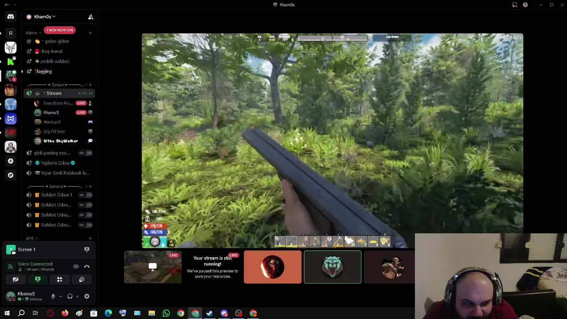Open the yetkili-sohbet text channel
Image resolution: width=567 pixels, height=319 pixels.
[x=59, y=61]
